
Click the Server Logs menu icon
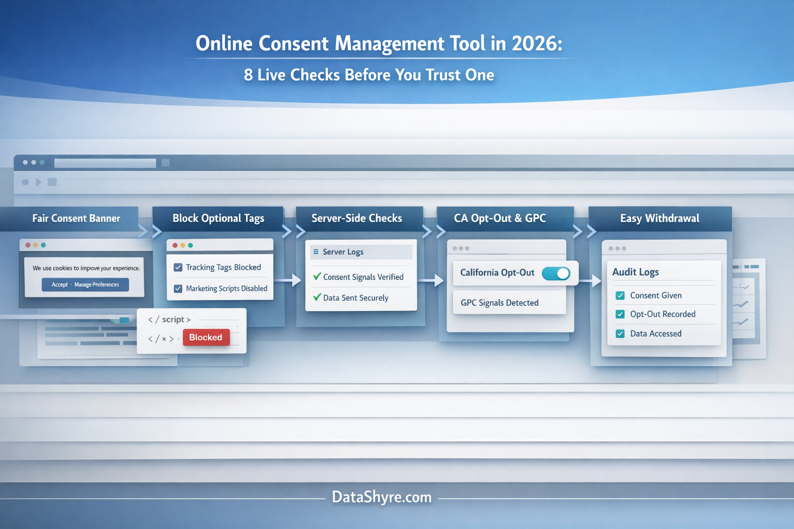tap(316, 252)
